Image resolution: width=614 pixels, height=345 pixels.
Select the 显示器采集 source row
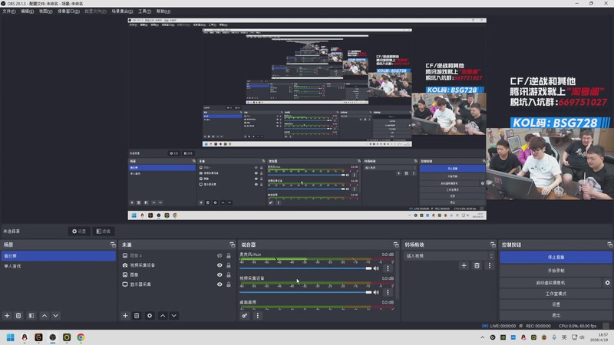click(177, 284)
